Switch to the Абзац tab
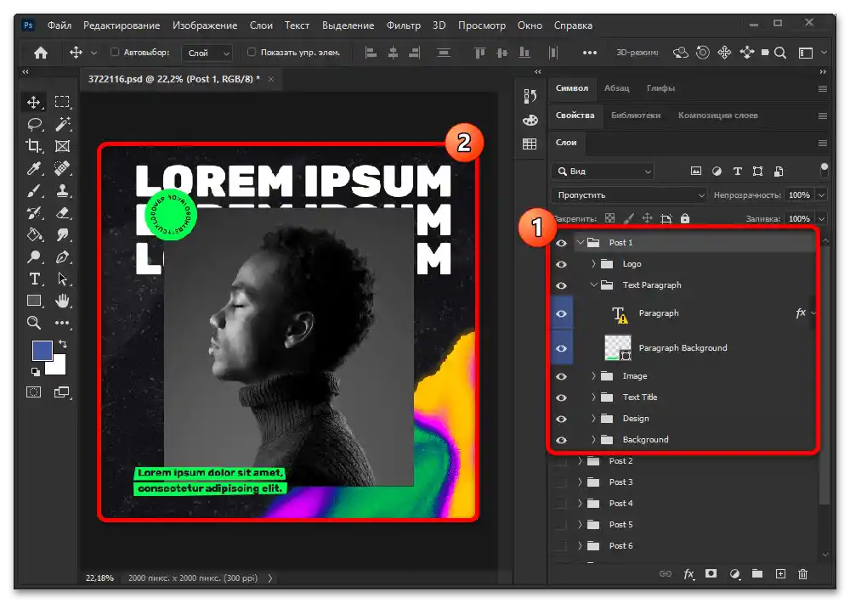Viewport: 850px width, 603px height. [617, 87]
